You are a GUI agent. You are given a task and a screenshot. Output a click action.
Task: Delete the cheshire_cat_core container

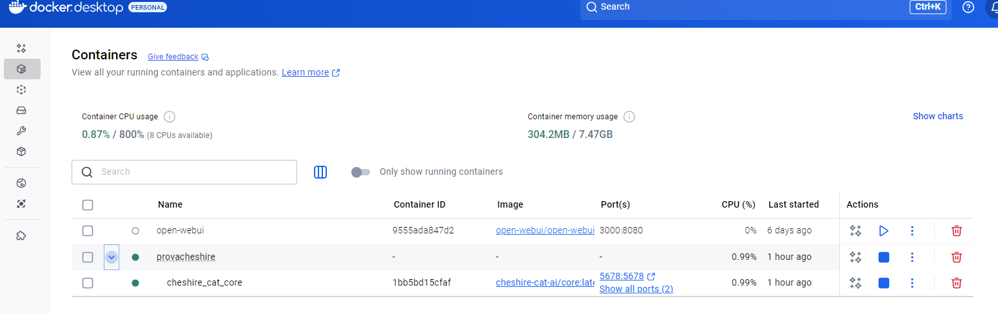click(x=957, y=282)
